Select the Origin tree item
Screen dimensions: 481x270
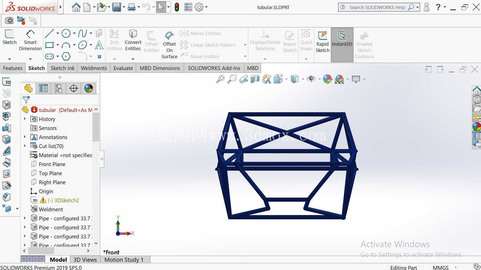tap(46, 191)
